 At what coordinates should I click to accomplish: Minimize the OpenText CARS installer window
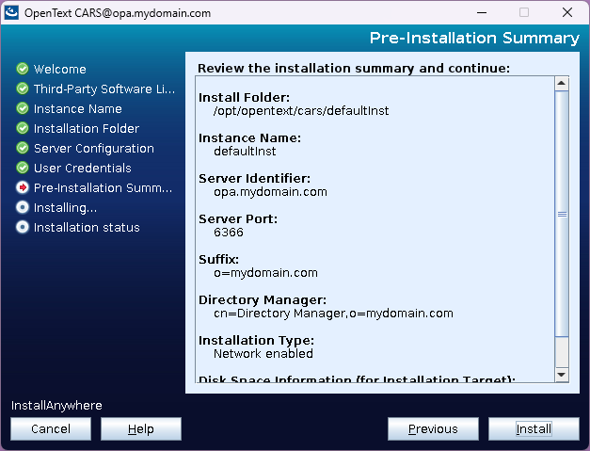(482, 13)
